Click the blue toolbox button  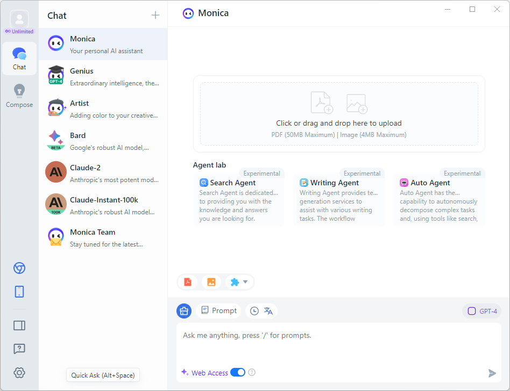pos(184,311)
